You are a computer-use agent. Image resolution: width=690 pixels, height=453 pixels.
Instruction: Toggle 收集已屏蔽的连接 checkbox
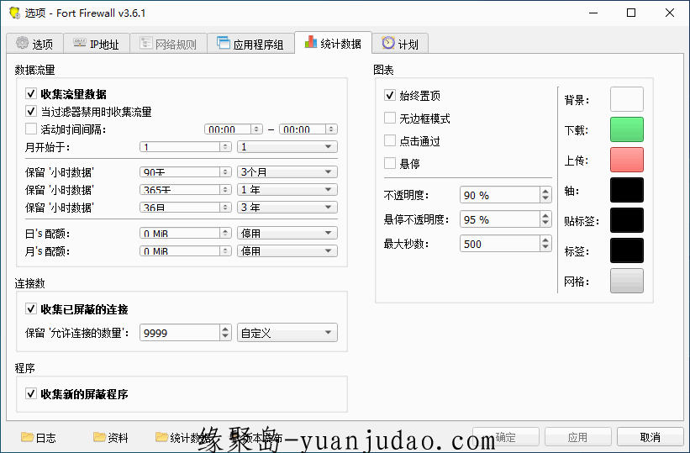pyautogui.click(x=31, y=308)
